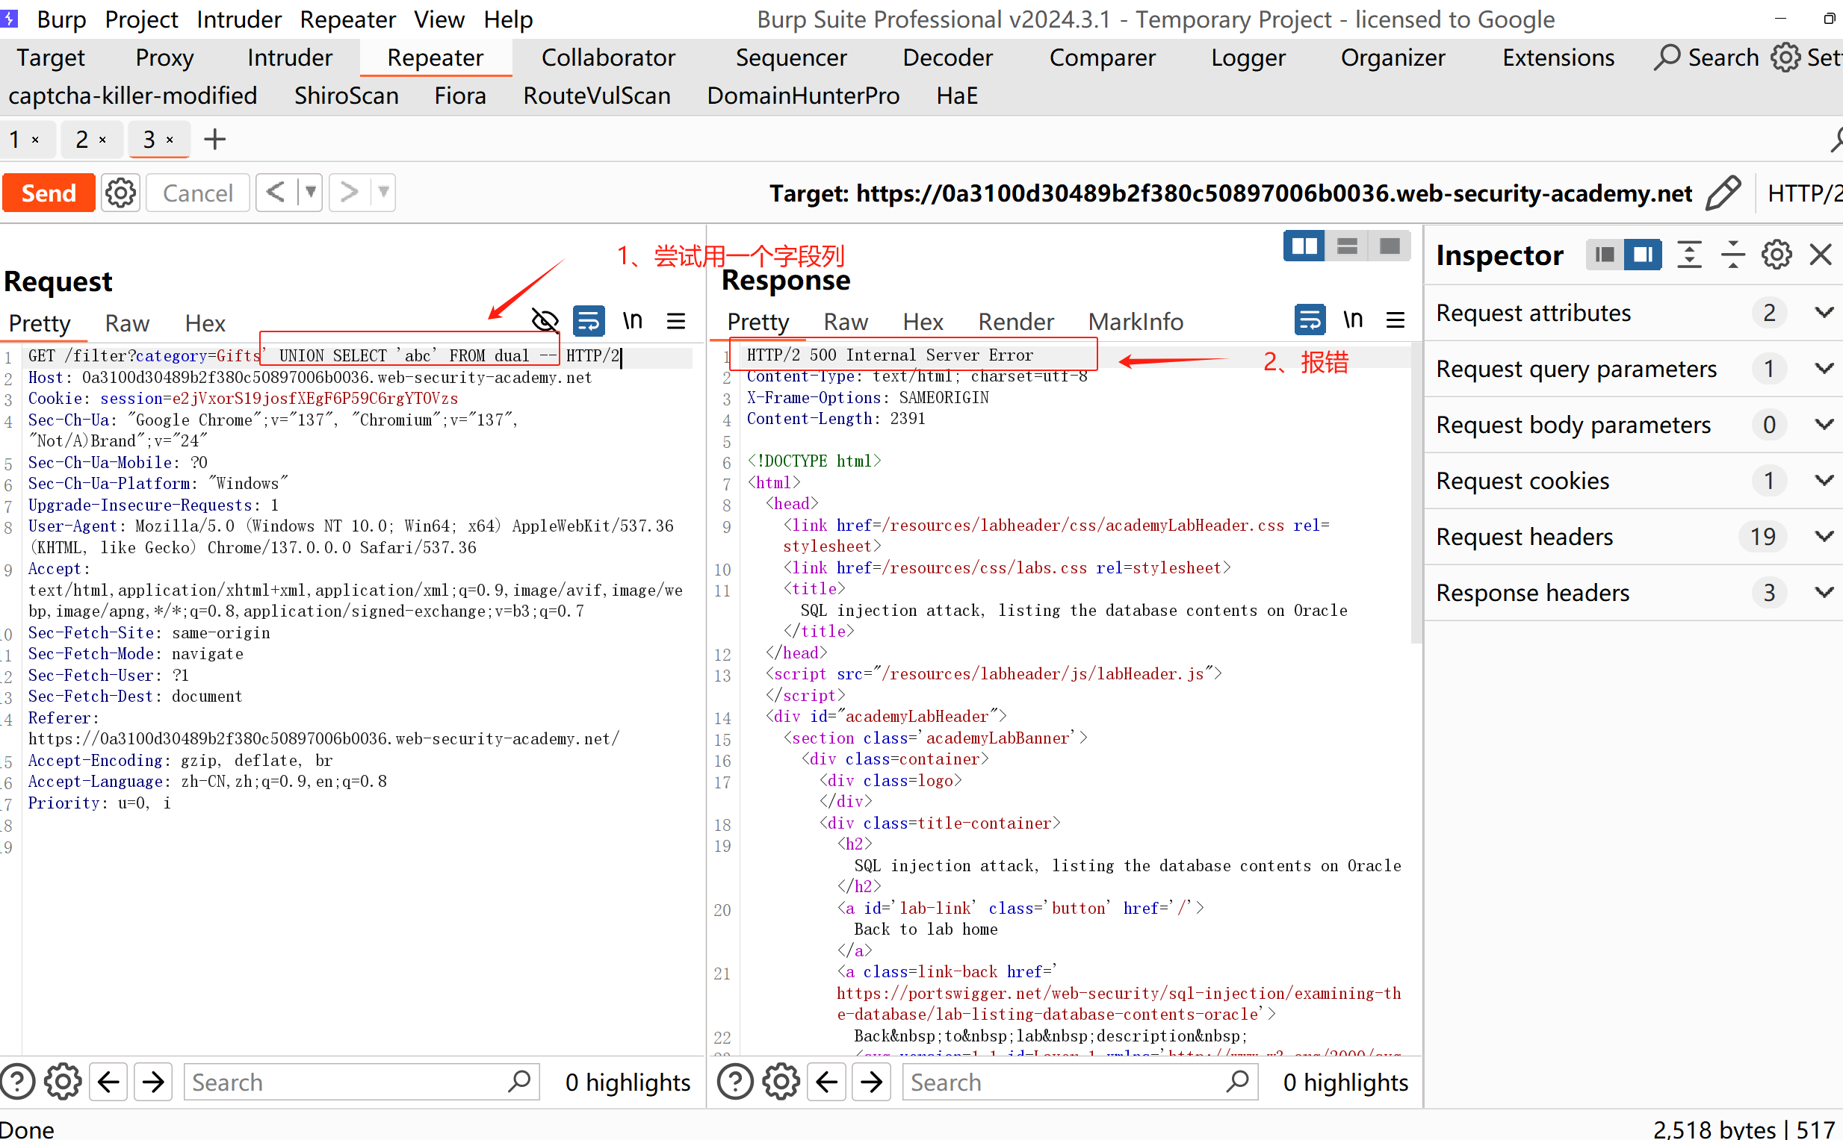The image size is (1843, 1140).
Task: Click Inspector settings gear icon
Action: click(1776, 255)
